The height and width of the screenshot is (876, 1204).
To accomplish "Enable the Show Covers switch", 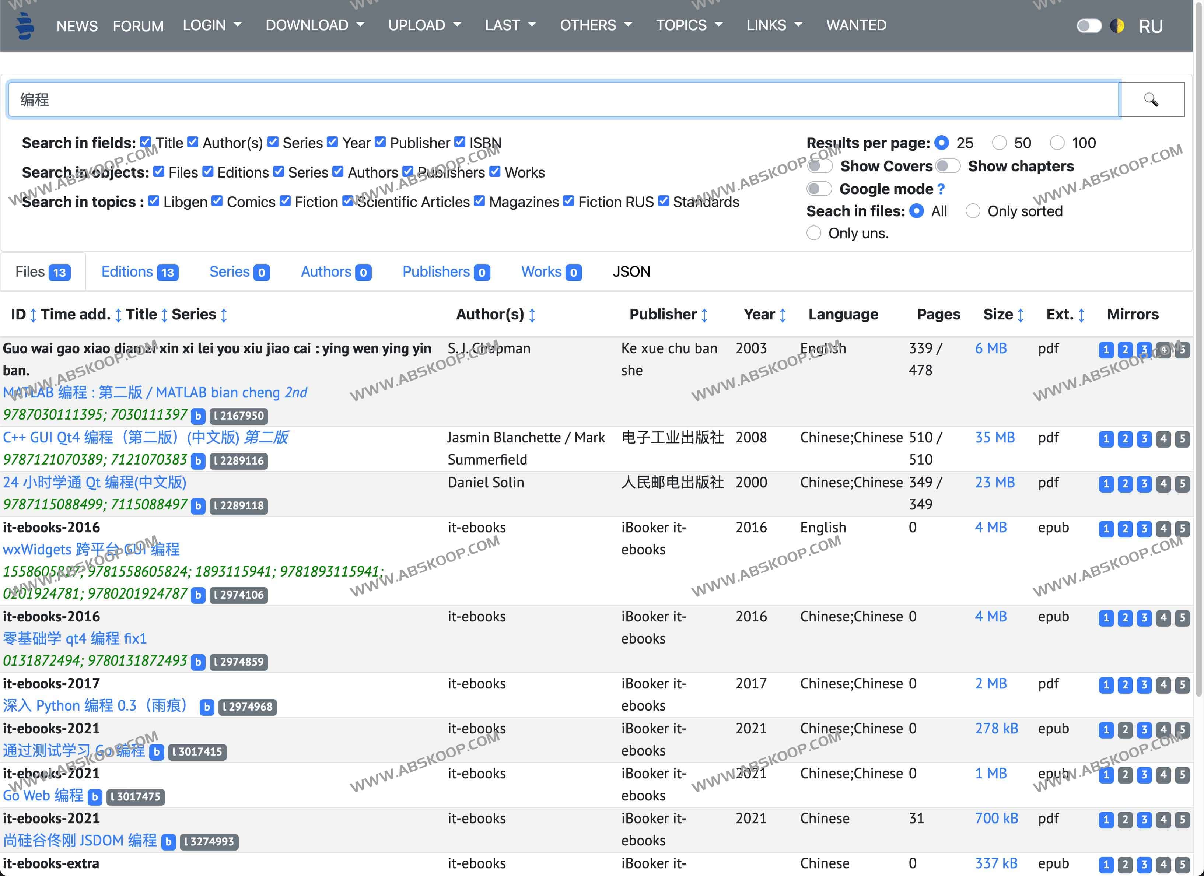I will point(820,166).
